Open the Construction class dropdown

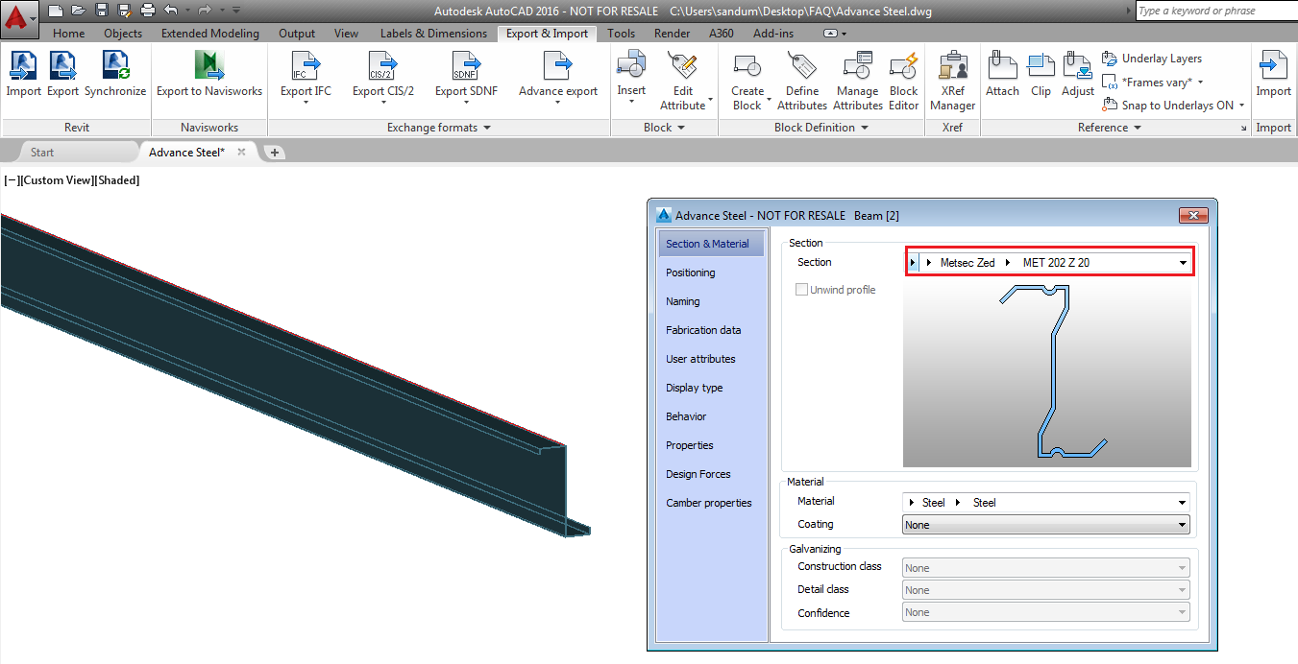point(1046,568)
